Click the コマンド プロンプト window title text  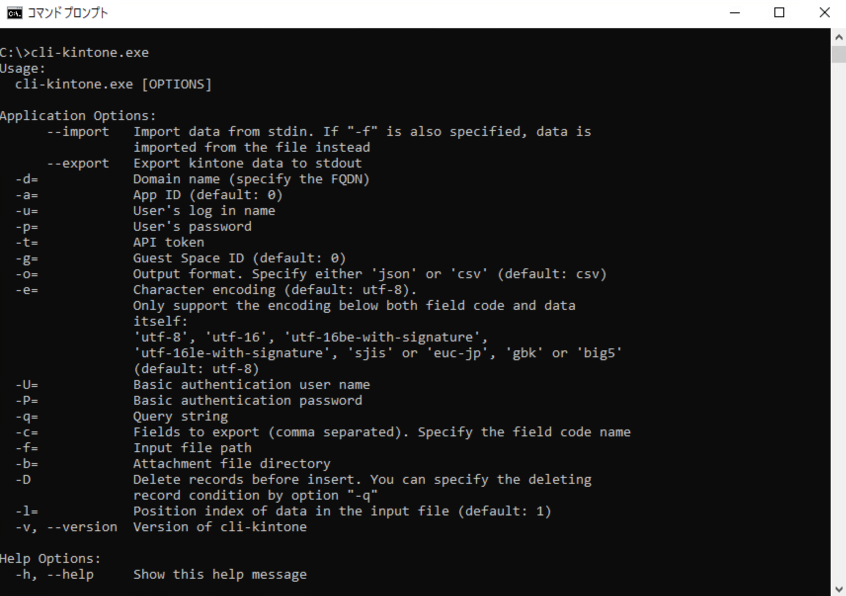pyautogui.click(x=68, y=13)
